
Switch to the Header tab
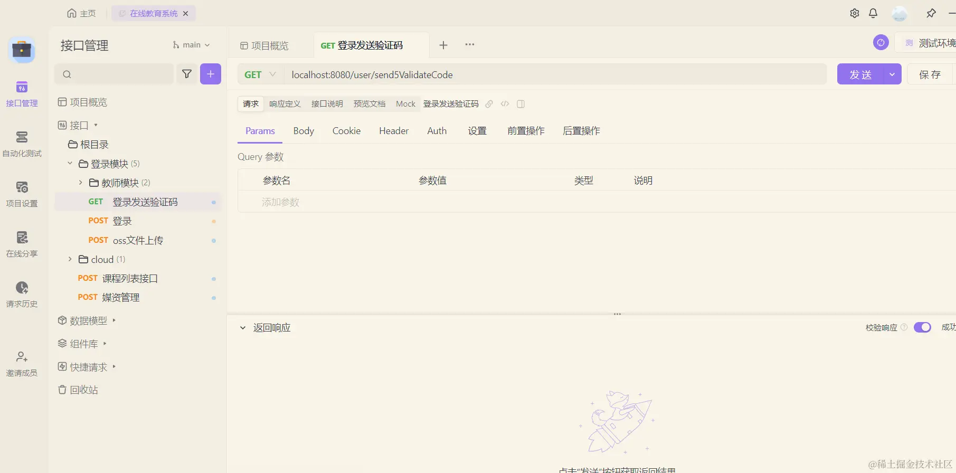(x=394, y=131)
